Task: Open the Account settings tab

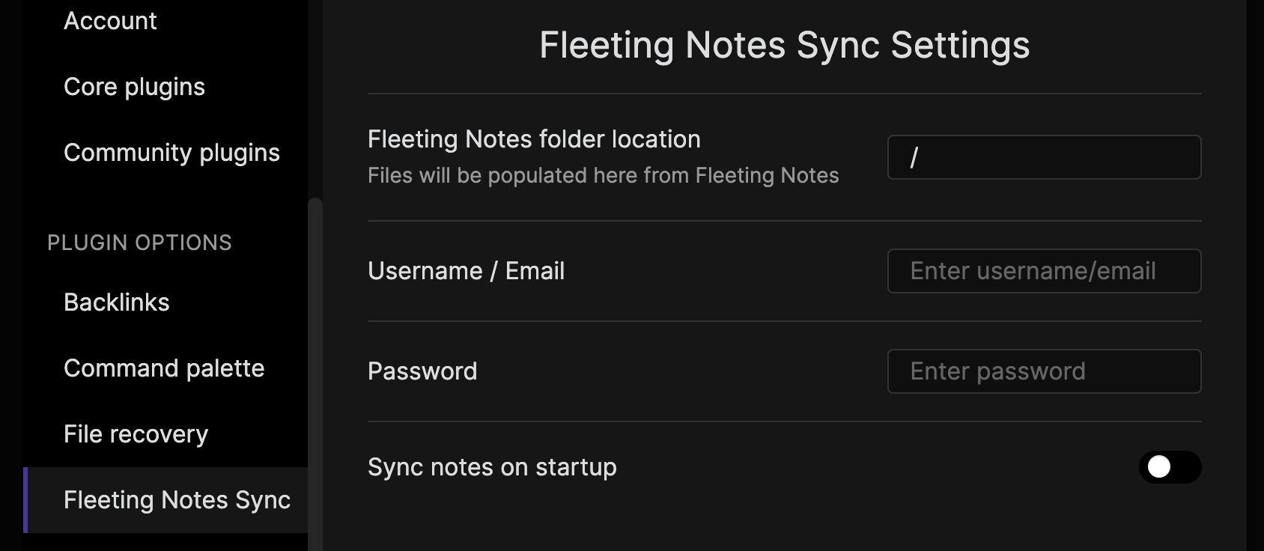Action: pyautogui.click(x=110, y=21)
